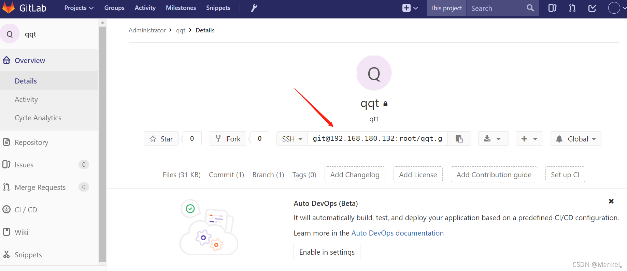The image size is (627, 271).
Task: Open the Activity top menu item
Action: (x=145, y=8)
